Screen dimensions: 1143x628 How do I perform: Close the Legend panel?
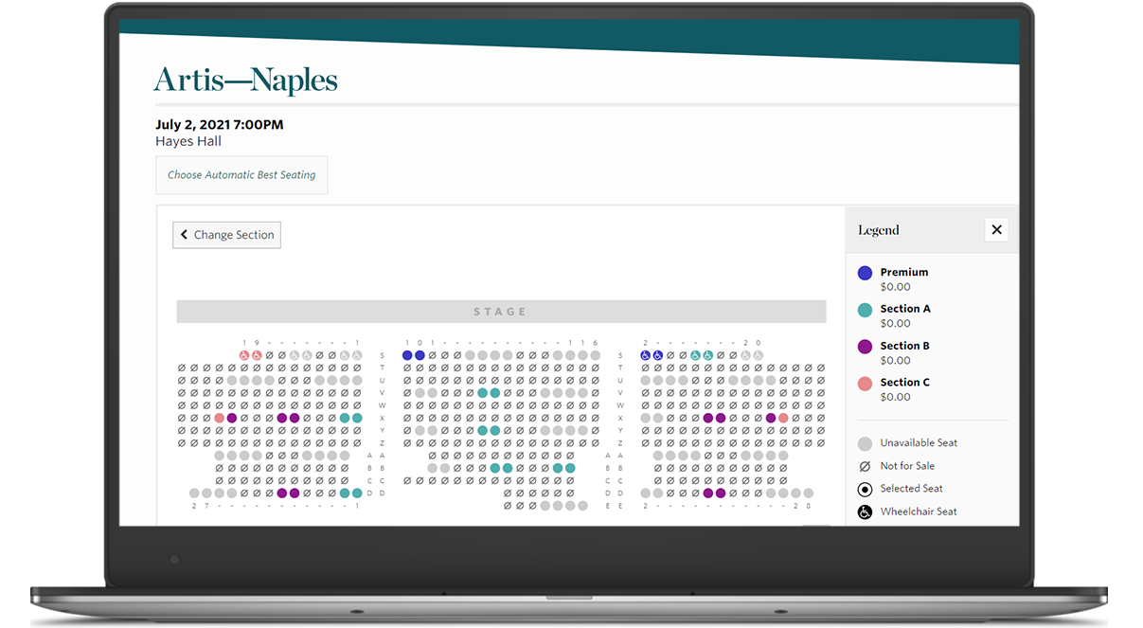tap(996, 229)
